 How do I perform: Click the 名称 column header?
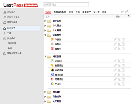point(48,17)
